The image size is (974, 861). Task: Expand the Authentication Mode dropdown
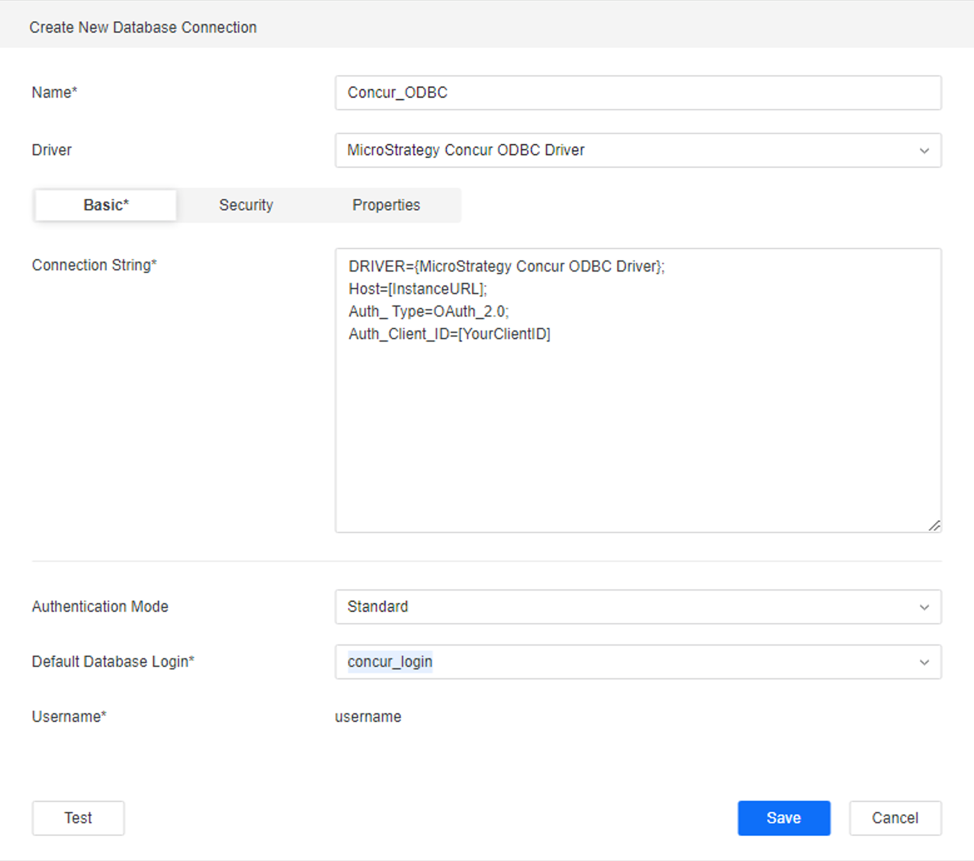pyautogui.click(x=638, y=607)
